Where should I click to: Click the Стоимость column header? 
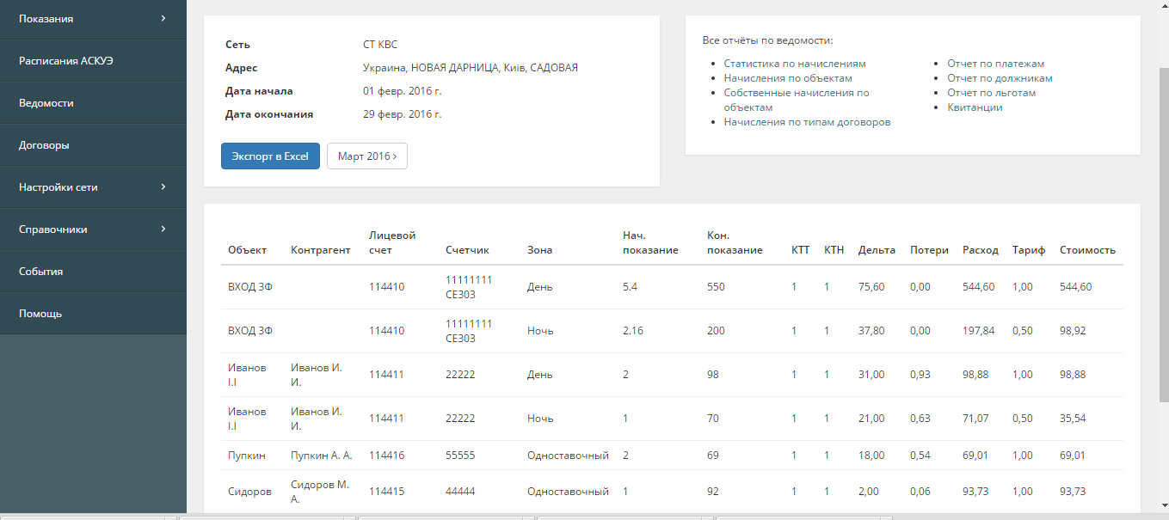click(x=1087, y=250)
